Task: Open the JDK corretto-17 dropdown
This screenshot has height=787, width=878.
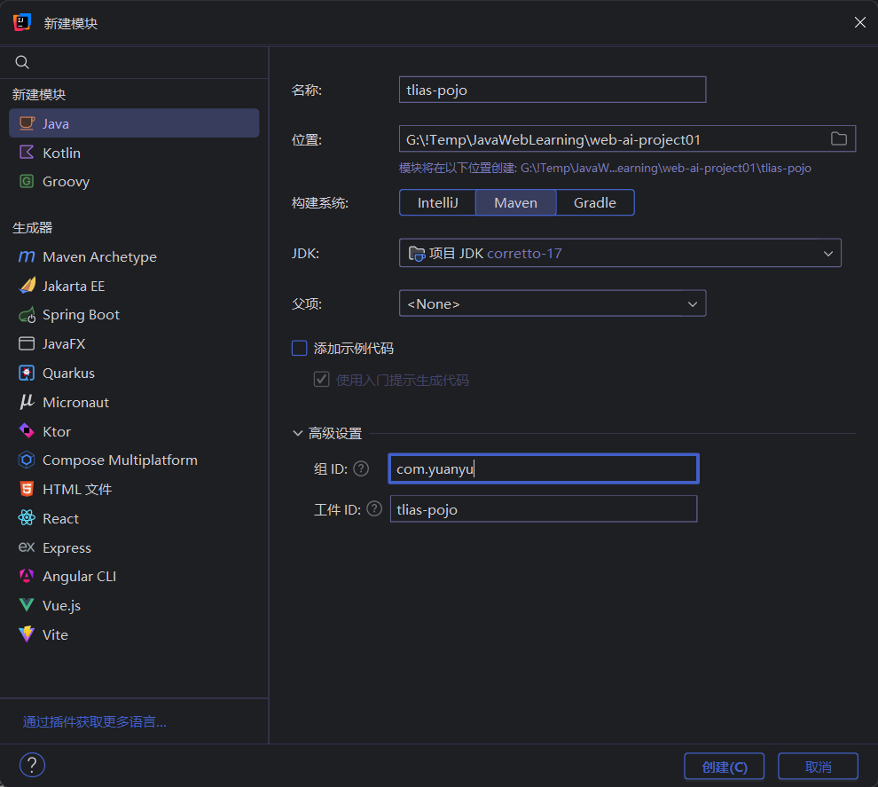Action: pos(619,254)
